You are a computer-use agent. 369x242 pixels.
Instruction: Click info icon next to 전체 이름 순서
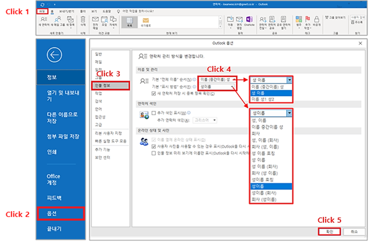[194, 79]
